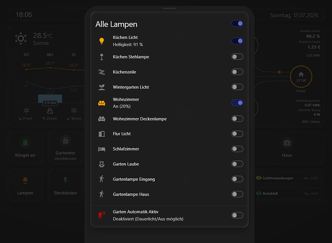Click the Küchen Stehlampe floor lamp icon
332x243 pixels.
click(102, 57)
